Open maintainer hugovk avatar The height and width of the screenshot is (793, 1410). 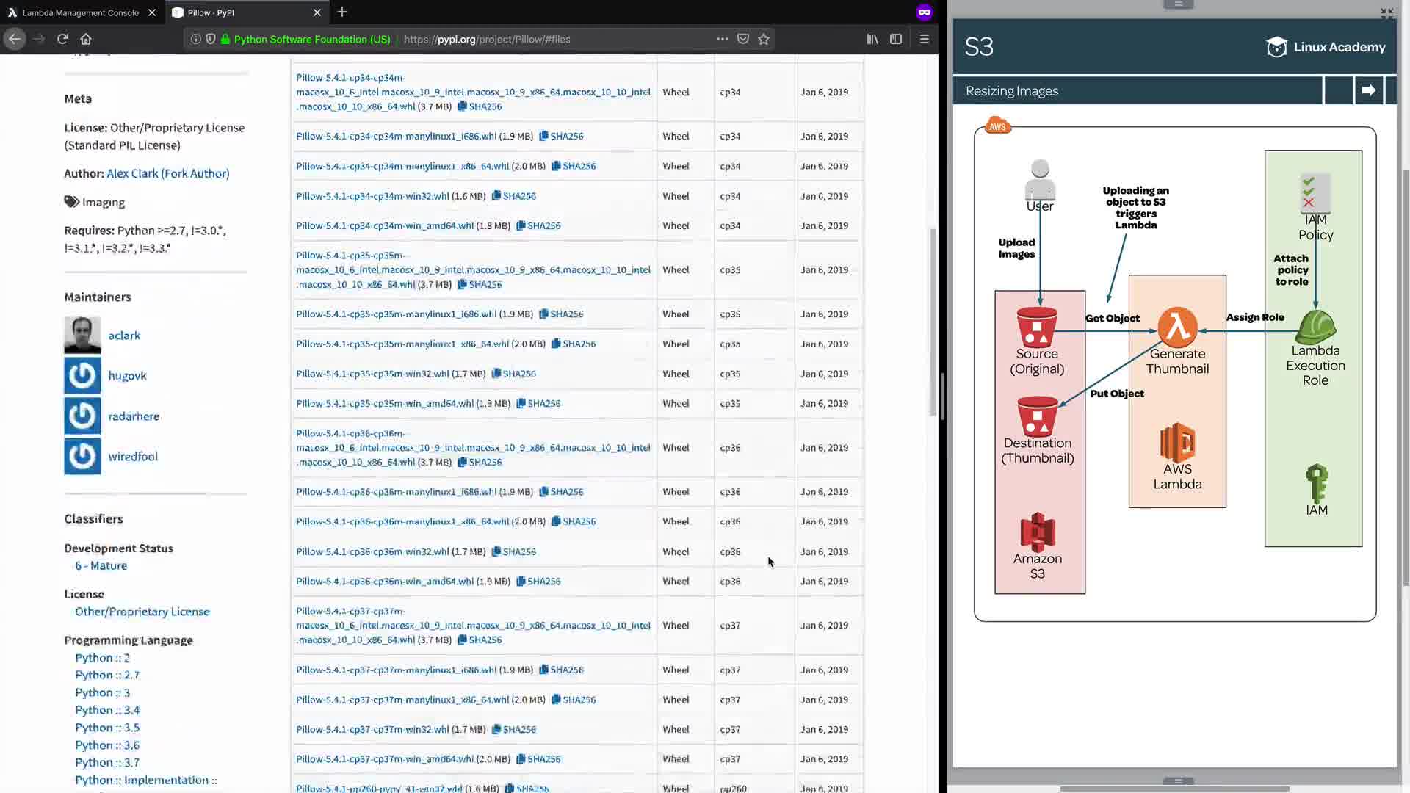[82, 375]
